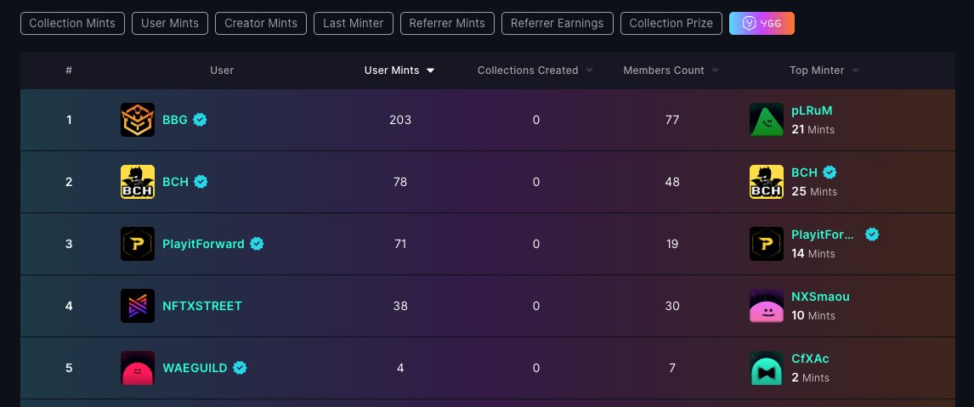The height and width of the screenshot is (407, 974).
Task: Sort by User Mints descending arrow
Action: pos(430,71)
